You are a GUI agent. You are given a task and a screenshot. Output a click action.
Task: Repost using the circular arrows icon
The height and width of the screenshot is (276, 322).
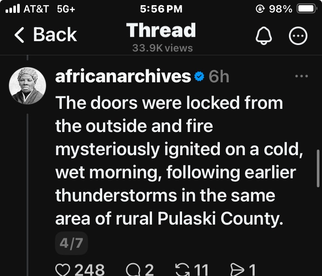[183, 270]
